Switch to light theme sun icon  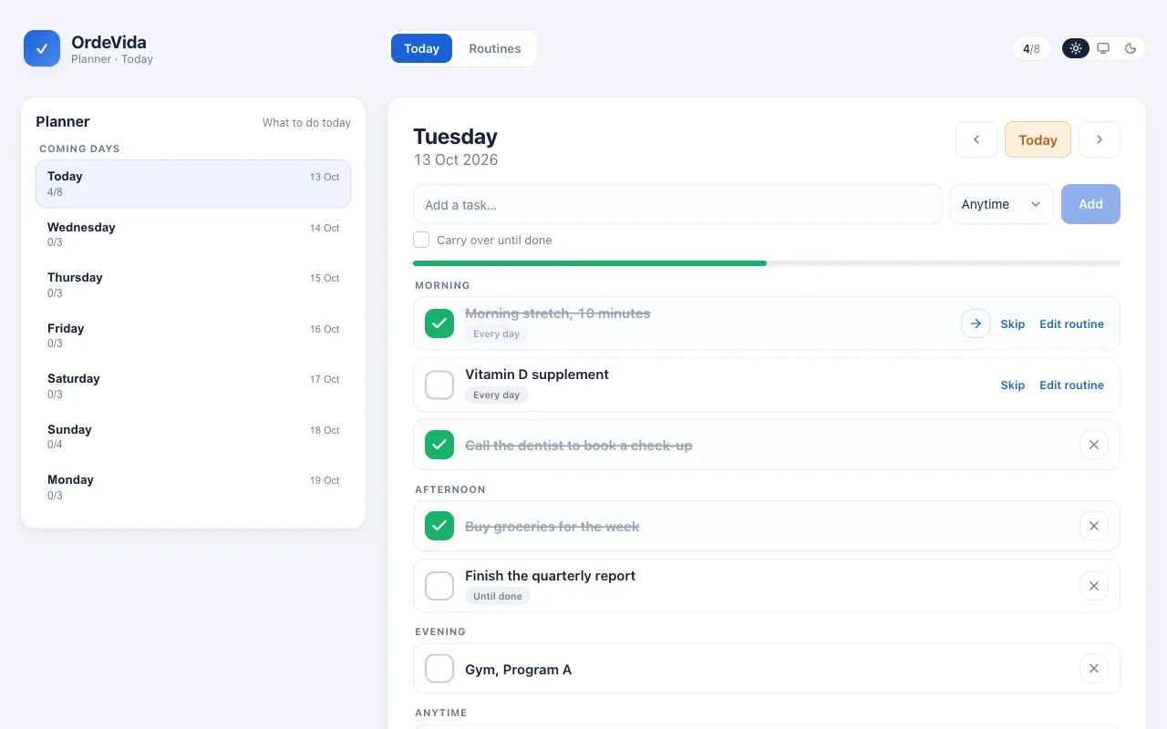pos(1076,48)
